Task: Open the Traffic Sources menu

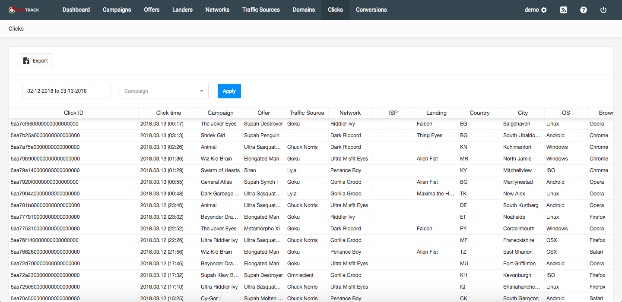Action: [x=261, y=10]
